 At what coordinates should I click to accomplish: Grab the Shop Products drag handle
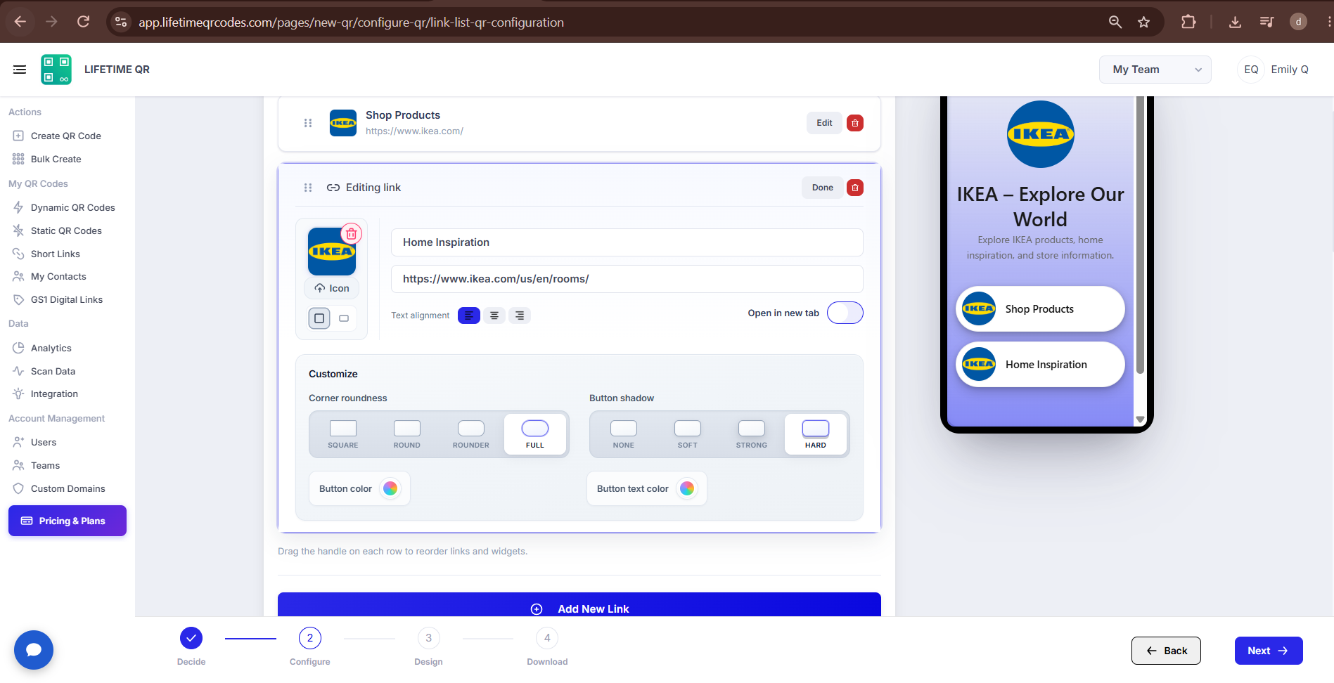coord(308,123)
